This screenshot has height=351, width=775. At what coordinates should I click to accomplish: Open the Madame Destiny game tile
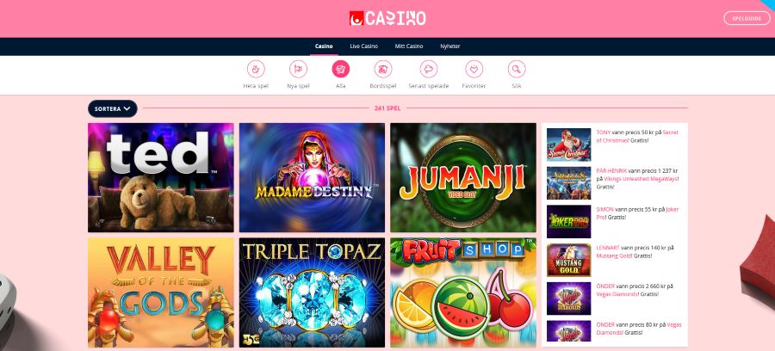click(312, 178)
